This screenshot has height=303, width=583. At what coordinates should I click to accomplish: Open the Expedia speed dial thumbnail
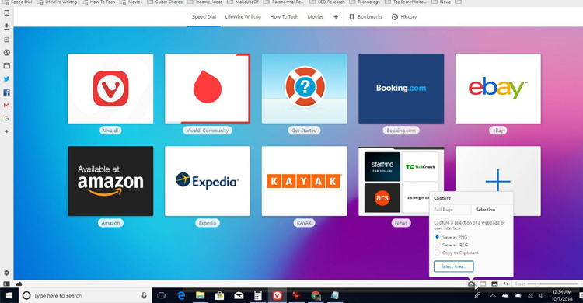click(208, 181)
